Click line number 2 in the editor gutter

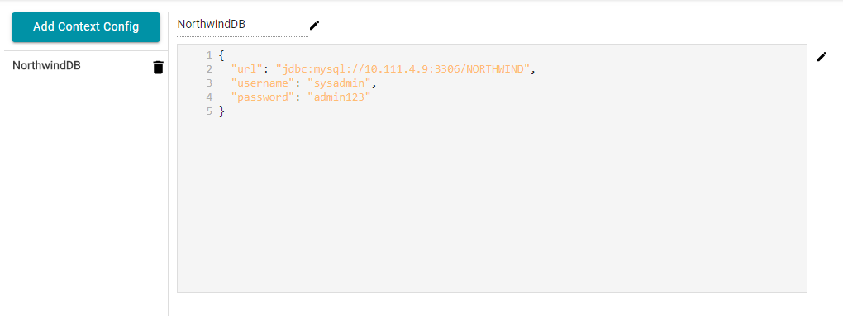pos(209,69)
